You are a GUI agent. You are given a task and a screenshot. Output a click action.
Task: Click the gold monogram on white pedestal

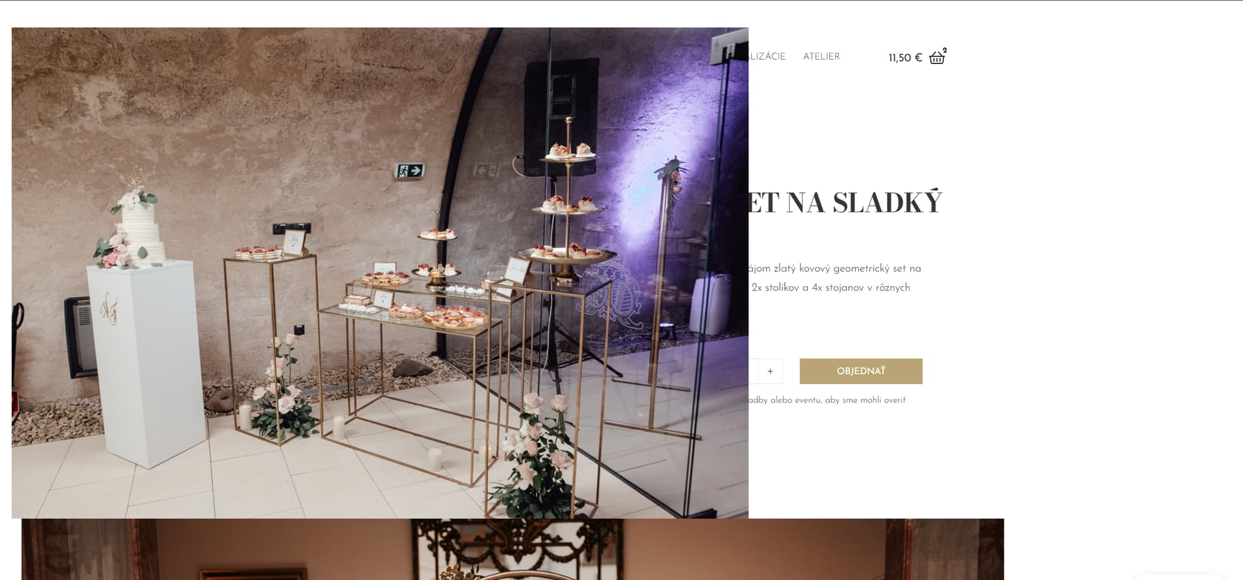[109, 308]
